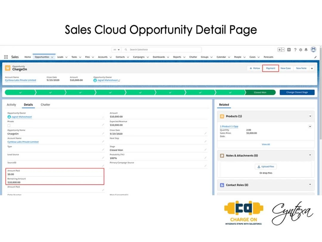
Task: Edit the Stage field pencil icon
Action: (206, 150)
